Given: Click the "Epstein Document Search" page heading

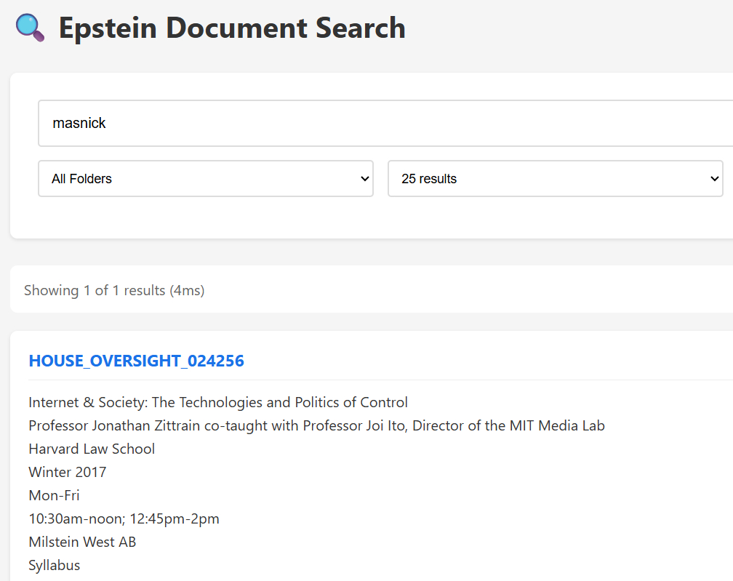Looking at the screenshot, I should pyautogui.click(x=232, y=28).
